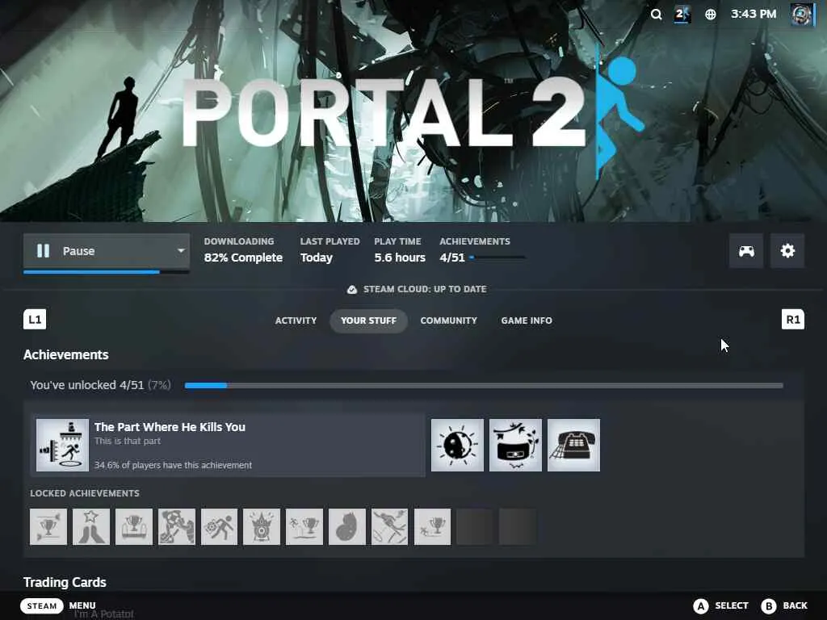Open the globe network icon
Screen dimensions: 827x620
click(x=711, y=15)
